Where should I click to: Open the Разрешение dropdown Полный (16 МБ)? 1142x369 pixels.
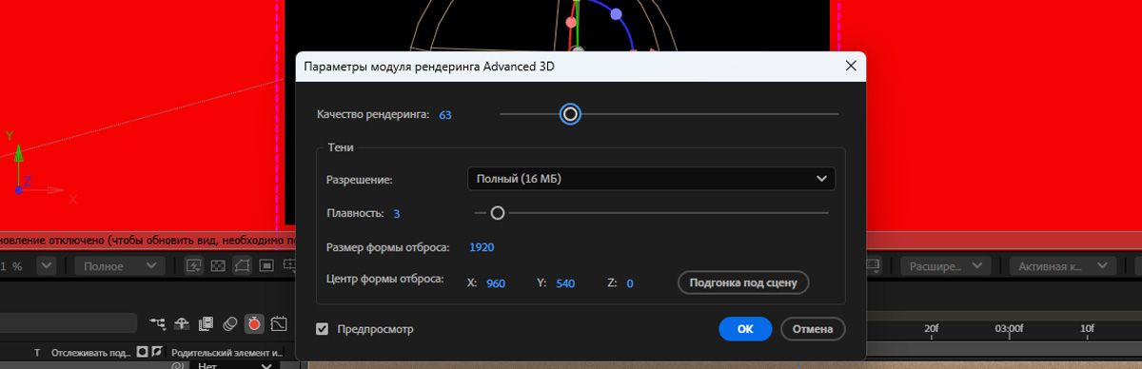[x=651, y=178]
